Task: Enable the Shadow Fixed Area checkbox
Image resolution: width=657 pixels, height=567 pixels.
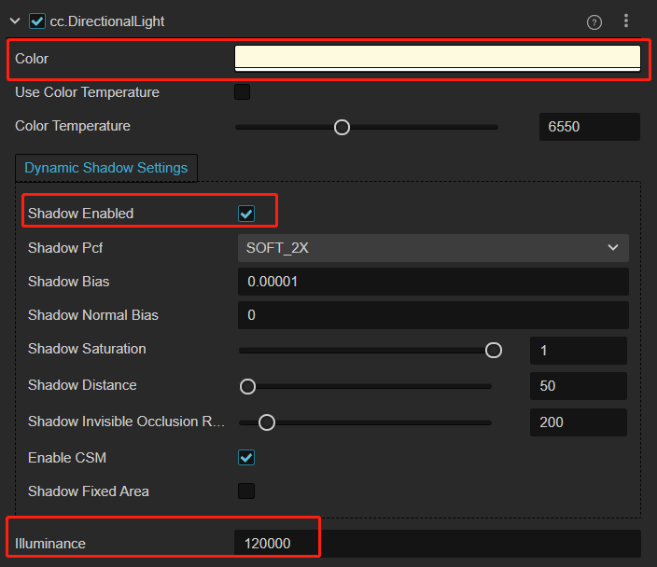Action: [246, 491]
